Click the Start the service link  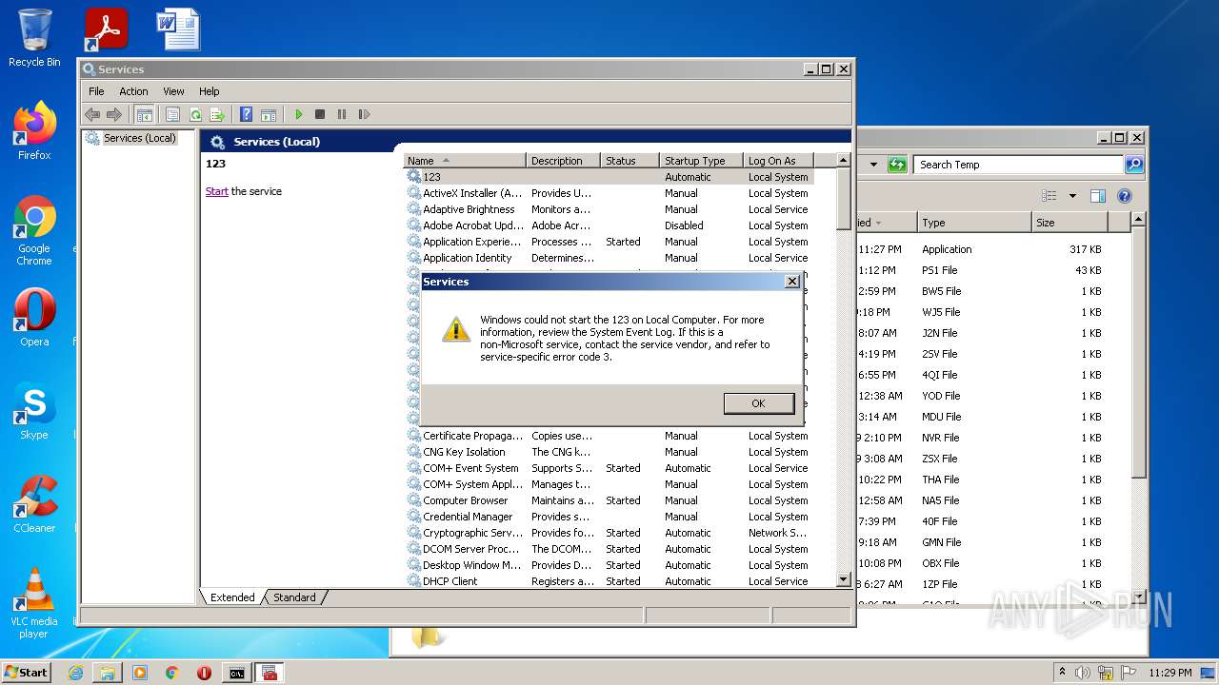tap(217, 191)
